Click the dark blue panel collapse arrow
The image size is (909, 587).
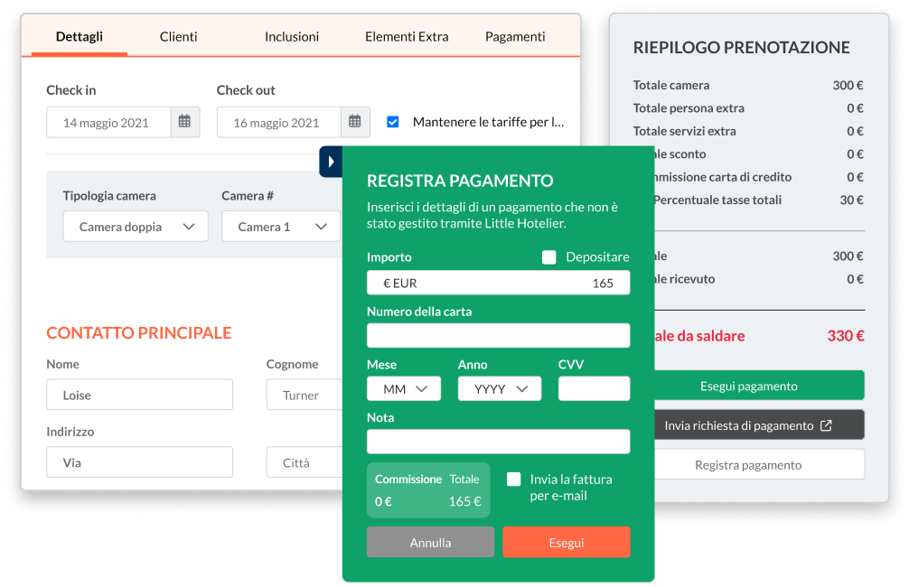331,162
